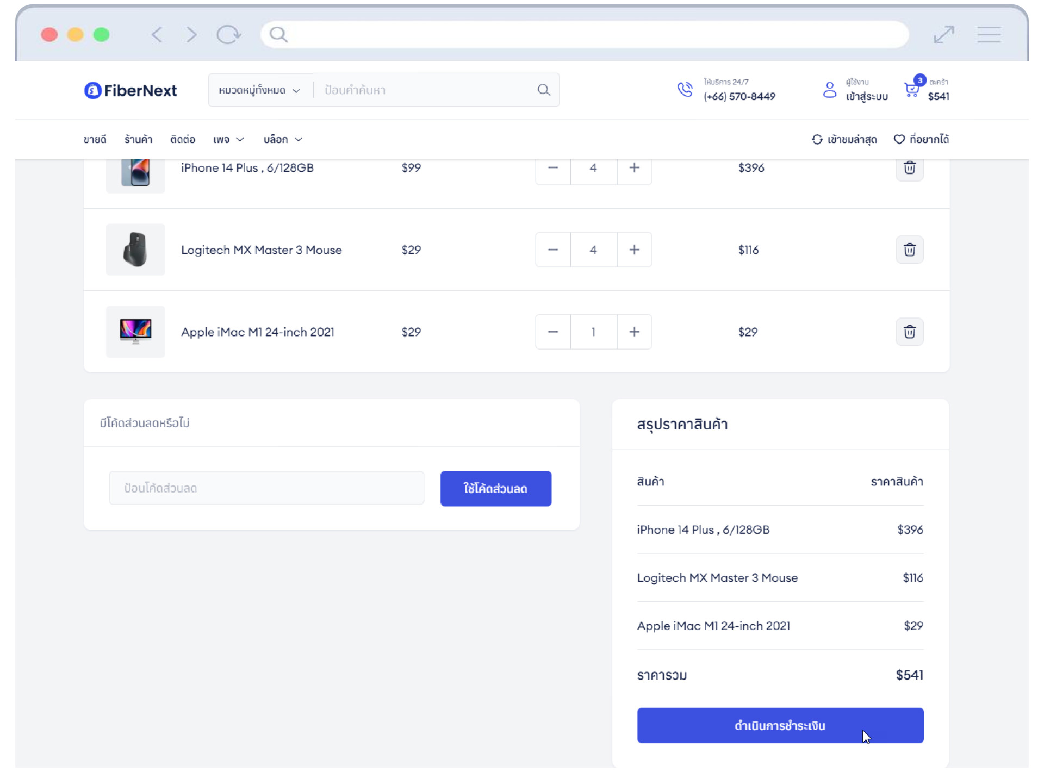Click the browser back arrow

[x=157, y=35]
